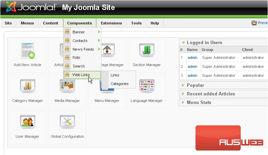This screenshot has height=155, width=268.
Task: Click Super Administrator in row 1
Action: point(219,58)
